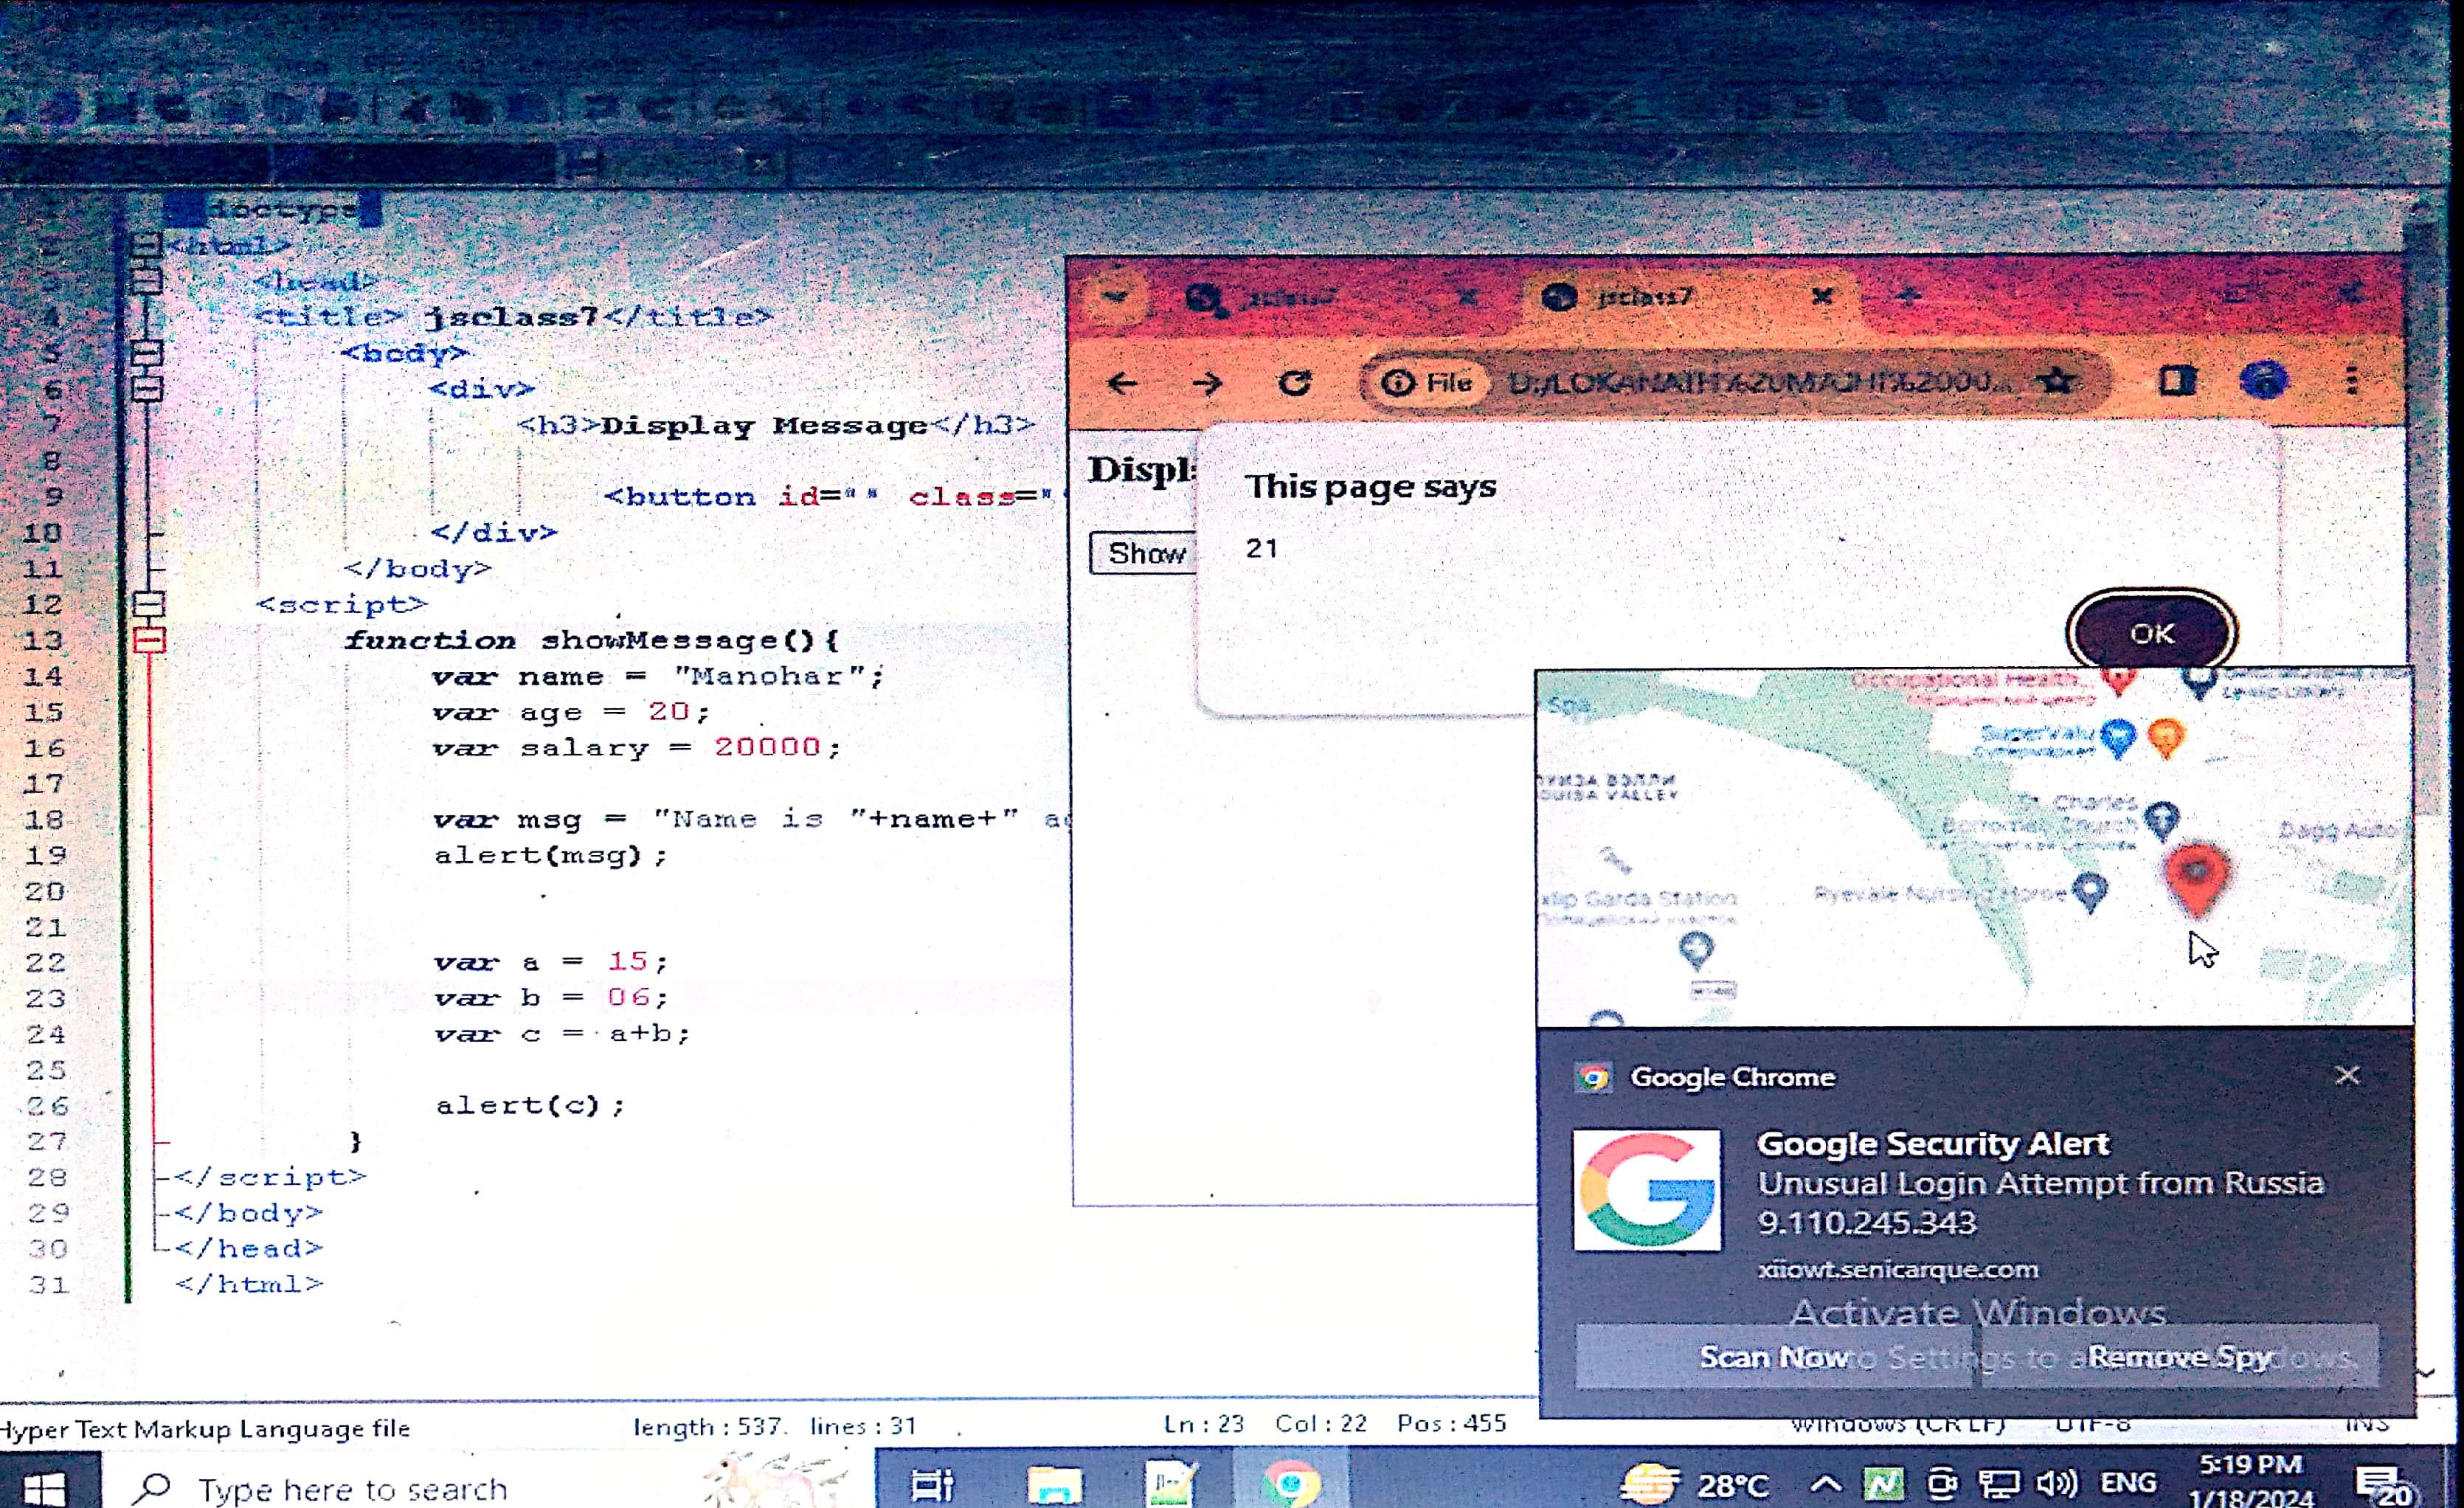The width and height of the screenshot is (2464, 1508).
Task: Collapse the function fold marker at line 13
Action: pos(149,640)
